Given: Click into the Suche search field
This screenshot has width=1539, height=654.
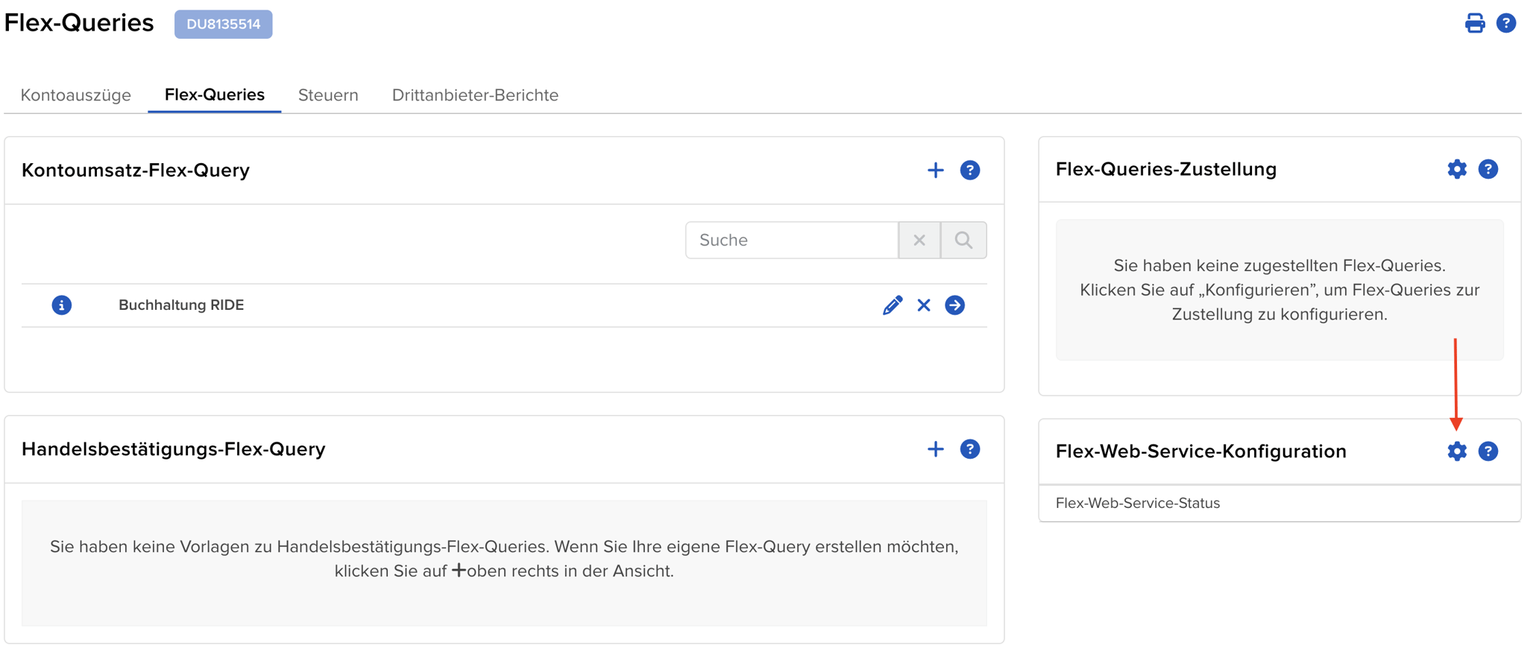Looking at the screenshot, I should (x=791, y=241).
